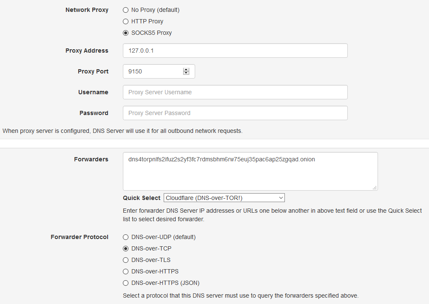The image size is (429, 304).
Task: Click the Proxy Address field
Action: [235, 51]
